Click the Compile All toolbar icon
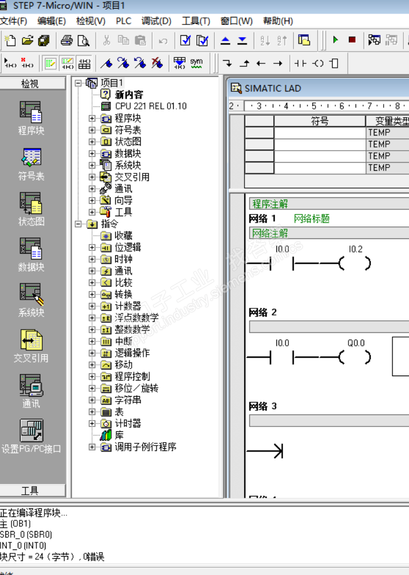The image size is (409, 575). [x=202, y=40]
